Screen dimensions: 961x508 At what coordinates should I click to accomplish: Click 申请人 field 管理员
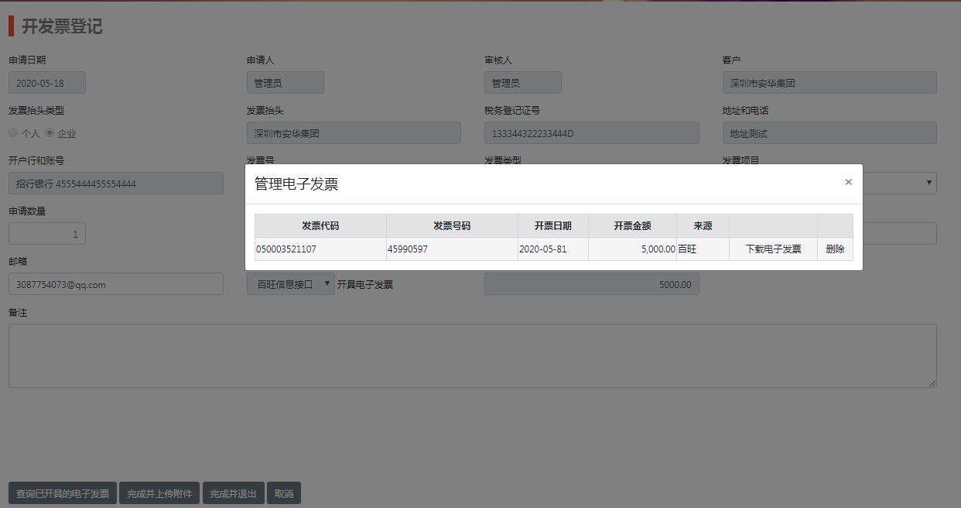(286, 83)
